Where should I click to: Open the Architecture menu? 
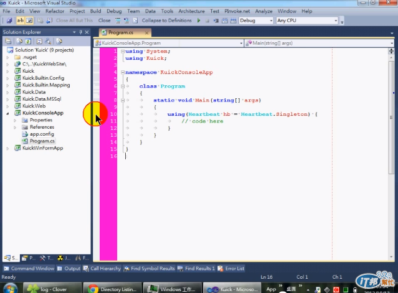click(x=191, y=11)
